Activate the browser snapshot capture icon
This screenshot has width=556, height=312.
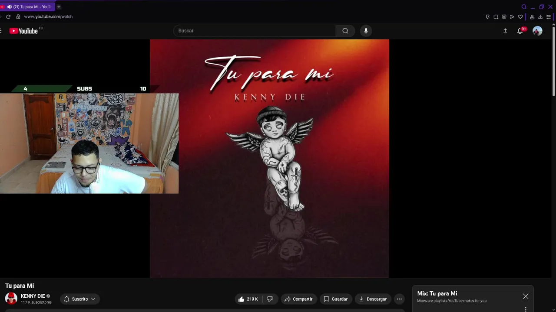496,17
